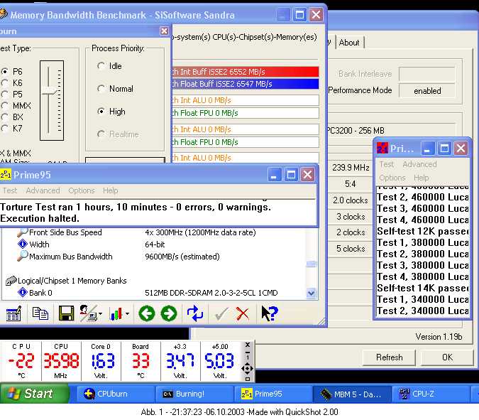Click the Sandra title bar app icon

[3, 14]
